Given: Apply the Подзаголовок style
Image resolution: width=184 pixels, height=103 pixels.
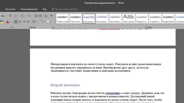Looking at the screenshot, I should click(x=142, y=19).
